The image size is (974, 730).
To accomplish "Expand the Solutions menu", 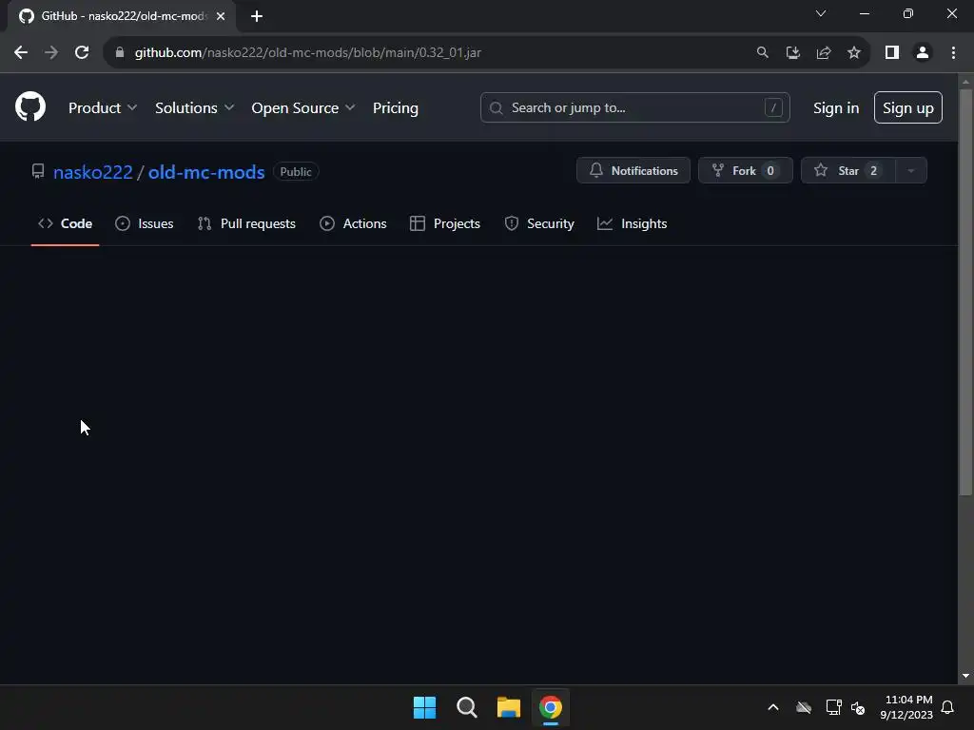I will pos(194,108).
